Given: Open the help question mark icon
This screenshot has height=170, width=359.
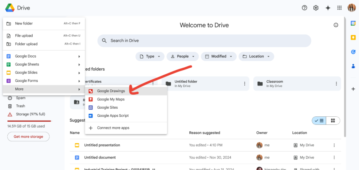Looking at the screenshot, I should 304,8.
